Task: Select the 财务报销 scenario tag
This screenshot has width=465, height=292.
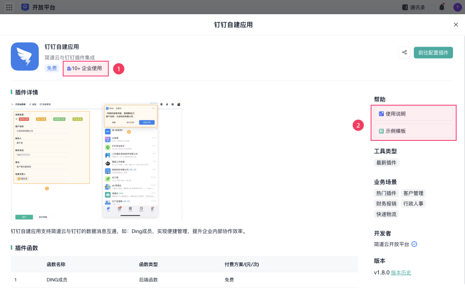Action: point(386,204)
